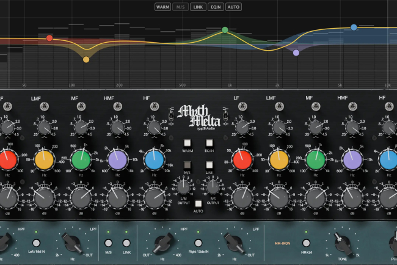Click the R/S channel yellow LMF frequency knob

[x=279, y=160]
